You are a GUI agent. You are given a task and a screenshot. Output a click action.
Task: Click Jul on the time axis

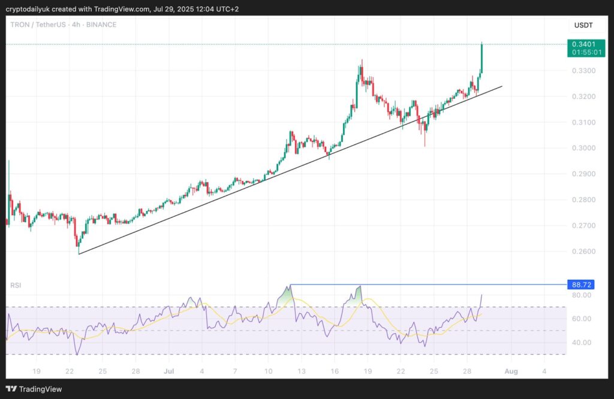[x=169, y=371]
